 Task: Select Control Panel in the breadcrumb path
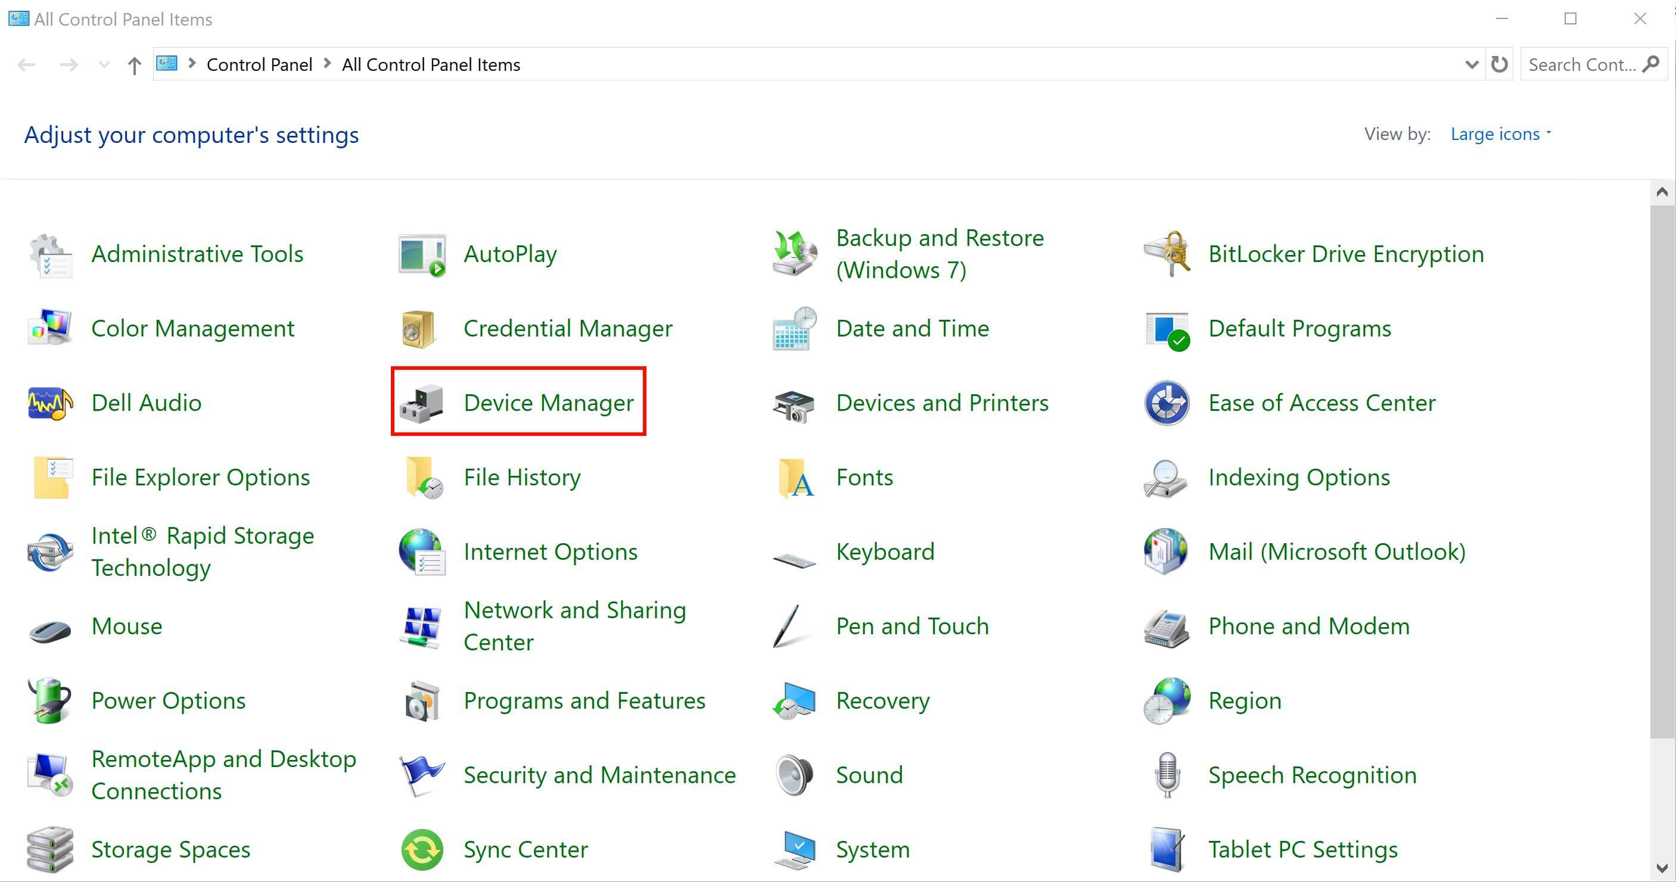[x=260, y=64]
